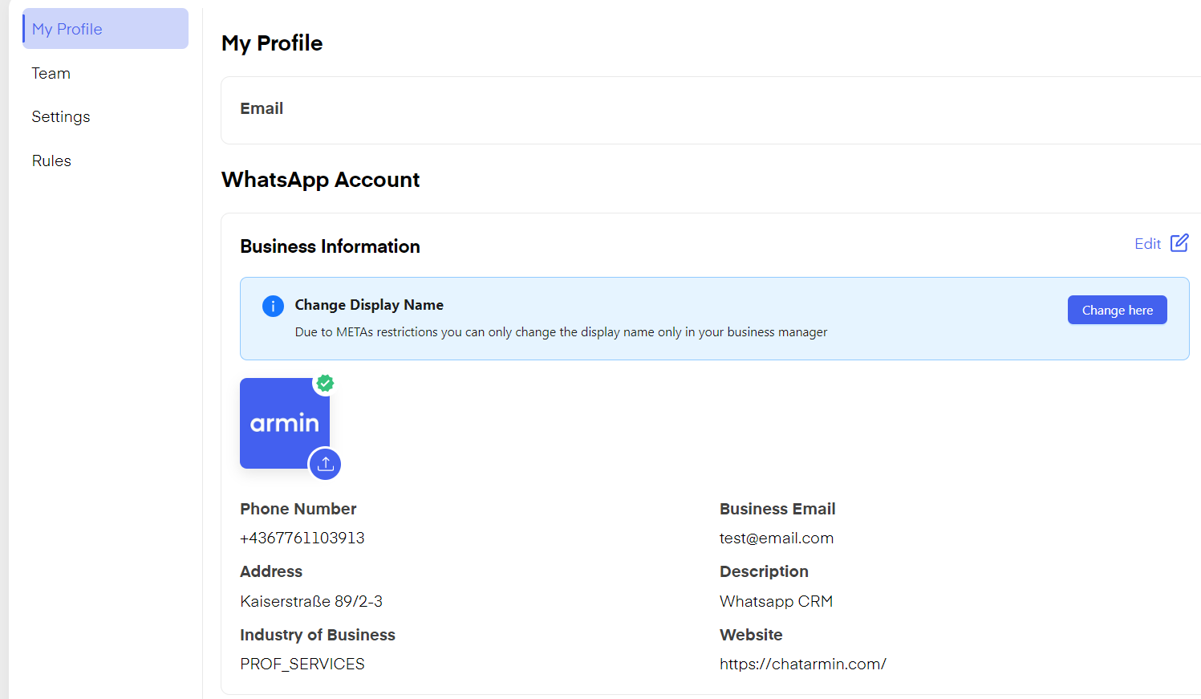Click the Kaiserstraße 89/2-3 address text
The height and width of the screenshot is (699, 1201).
[311, 601]
